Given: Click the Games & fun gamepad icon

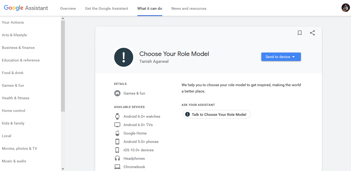Looking at the screenshot, I should tap(117, 93).
